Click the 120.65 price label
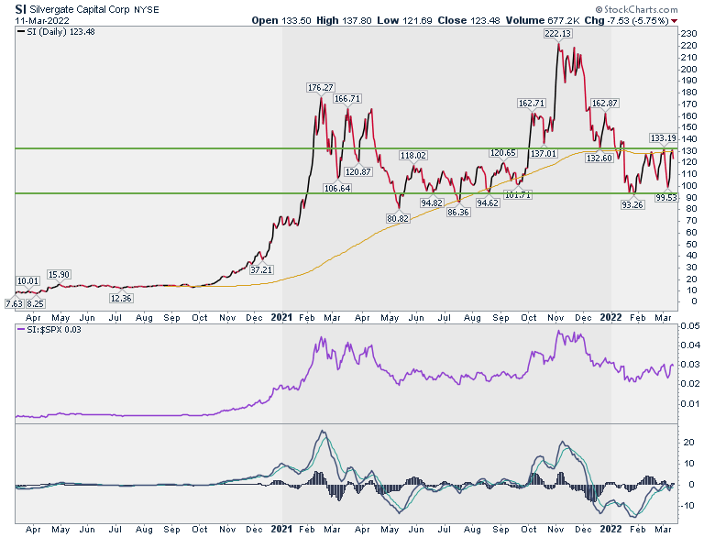 point(502,153)
